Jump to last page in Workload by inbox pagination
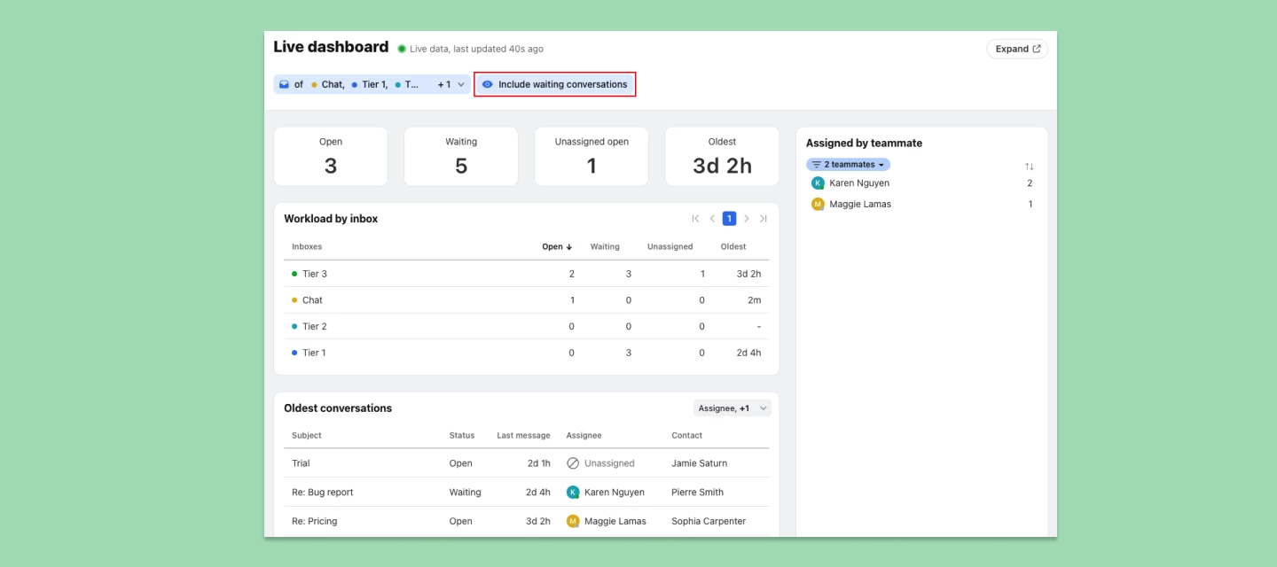 (x=764, y=218)
